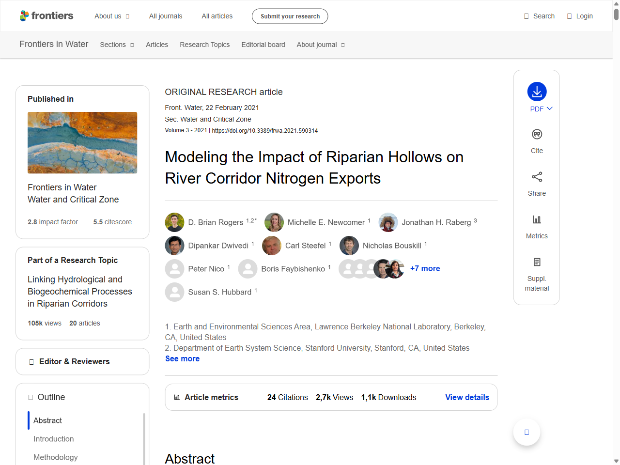Expand the Editor & Reviewers panel
This screenshot has height=465, width=620.
pos(82,362)
